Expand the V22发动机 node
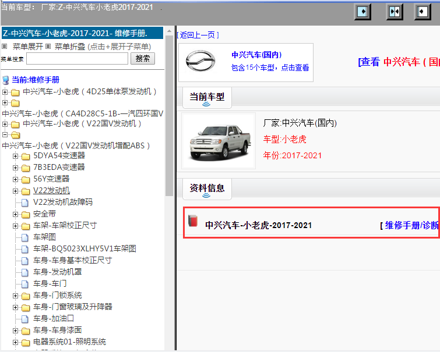Image resolution: width=440 pixels, height=352 pixels. (x=15, y=191)
